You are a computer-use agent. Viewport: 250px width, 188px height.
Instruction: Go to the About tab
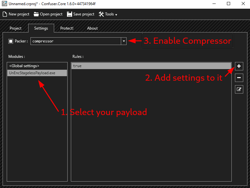point(92,28)
